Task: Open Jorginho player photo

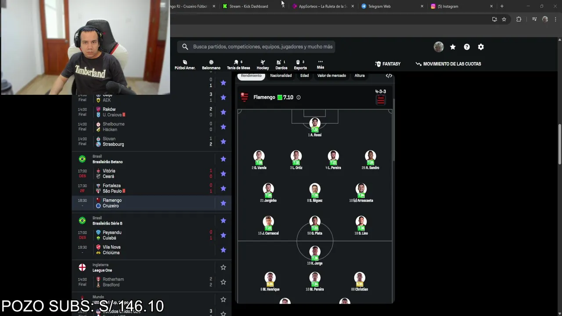Action: tap(268, 189)
